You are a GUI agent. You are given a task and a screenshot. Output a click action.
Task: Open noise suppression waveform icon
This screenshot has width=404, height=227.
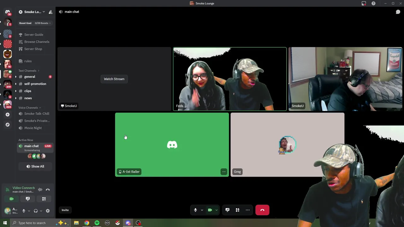point(40,189)
